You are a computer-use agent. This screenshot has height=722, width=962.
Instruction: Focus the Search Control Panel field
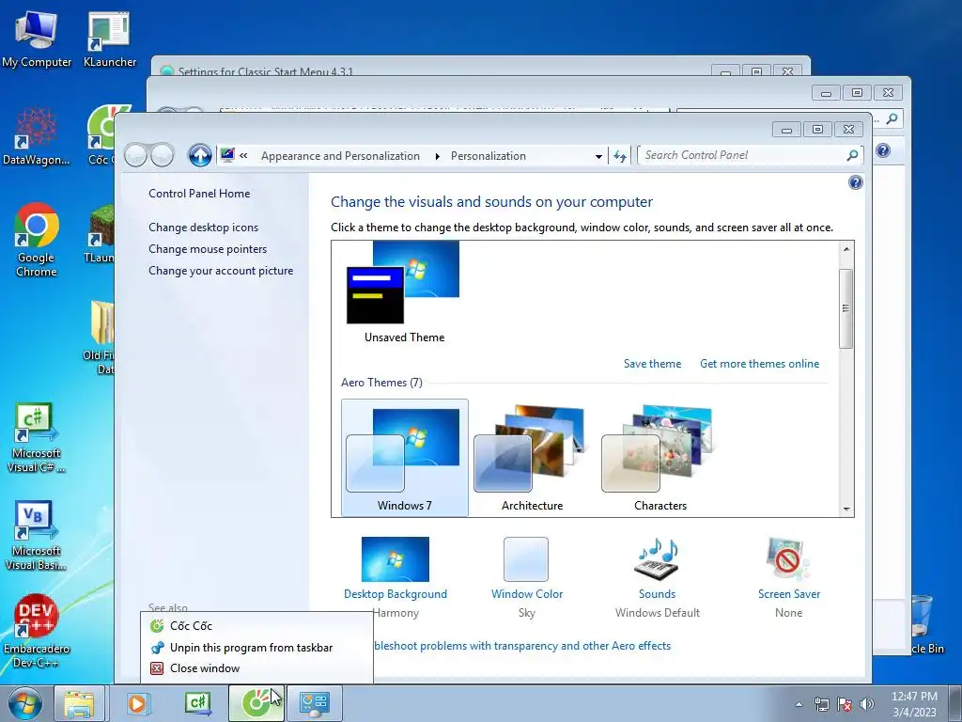(x=741, y=155)
